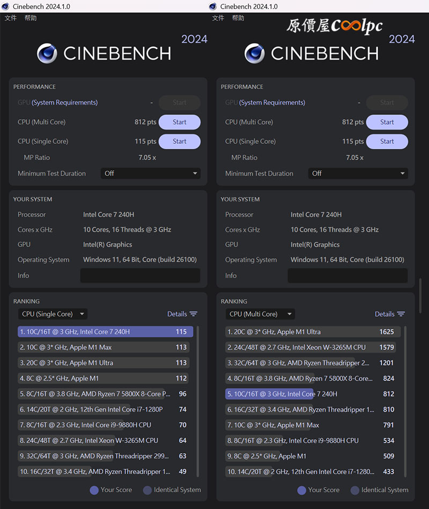Click the left window title bar Cinebench icon
Image resolution: width=429 pixels, height=509 pixels.
5,6
